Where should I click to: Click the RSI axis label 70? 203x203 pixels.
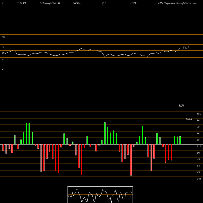pyautogui.click(x=3, y=47)
